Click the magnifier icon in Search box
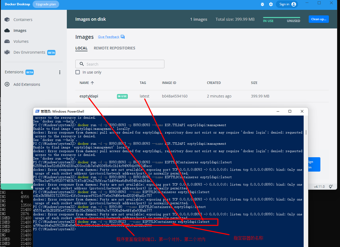The image size is (340, 247). tap(81, 64)
